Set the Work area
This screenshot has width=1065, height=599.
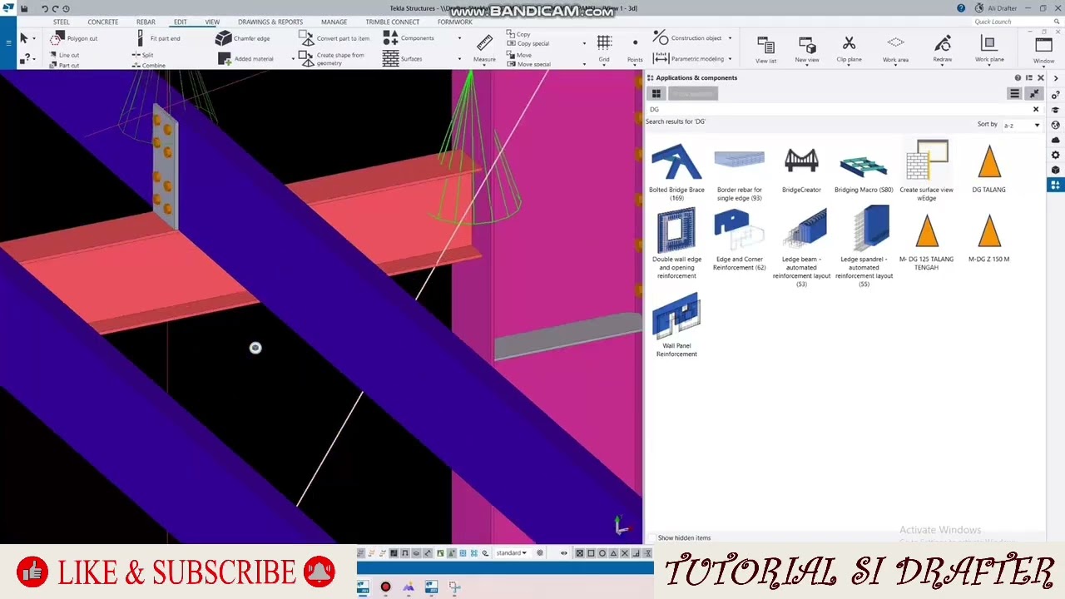(x=895, y=50)
